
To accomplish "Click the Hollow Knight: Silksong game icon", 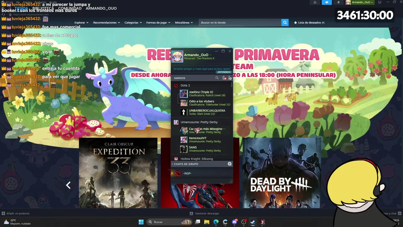I will click(176, 159).
